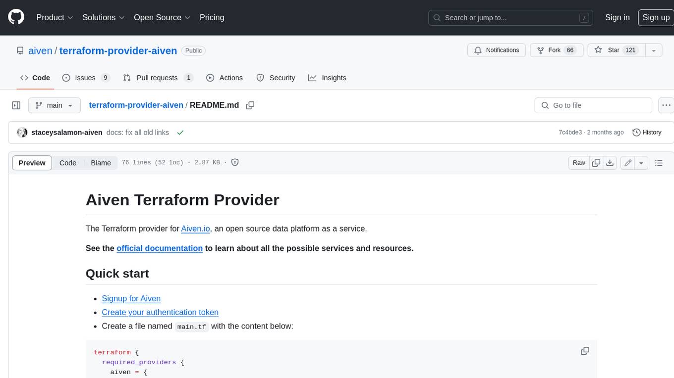Click the terraform-provider-aiven breadcrumb link

136,105
